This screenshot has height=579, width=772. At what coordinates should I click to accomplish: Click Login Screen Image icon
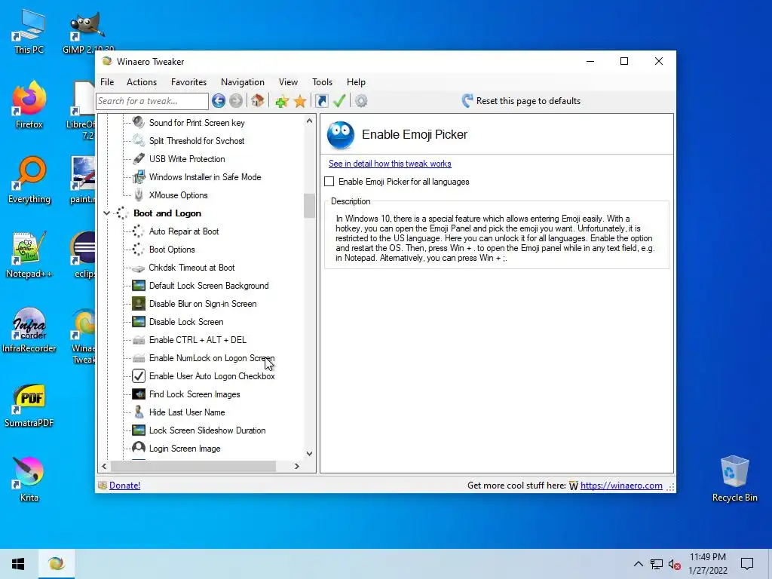(x=139, y=448)
